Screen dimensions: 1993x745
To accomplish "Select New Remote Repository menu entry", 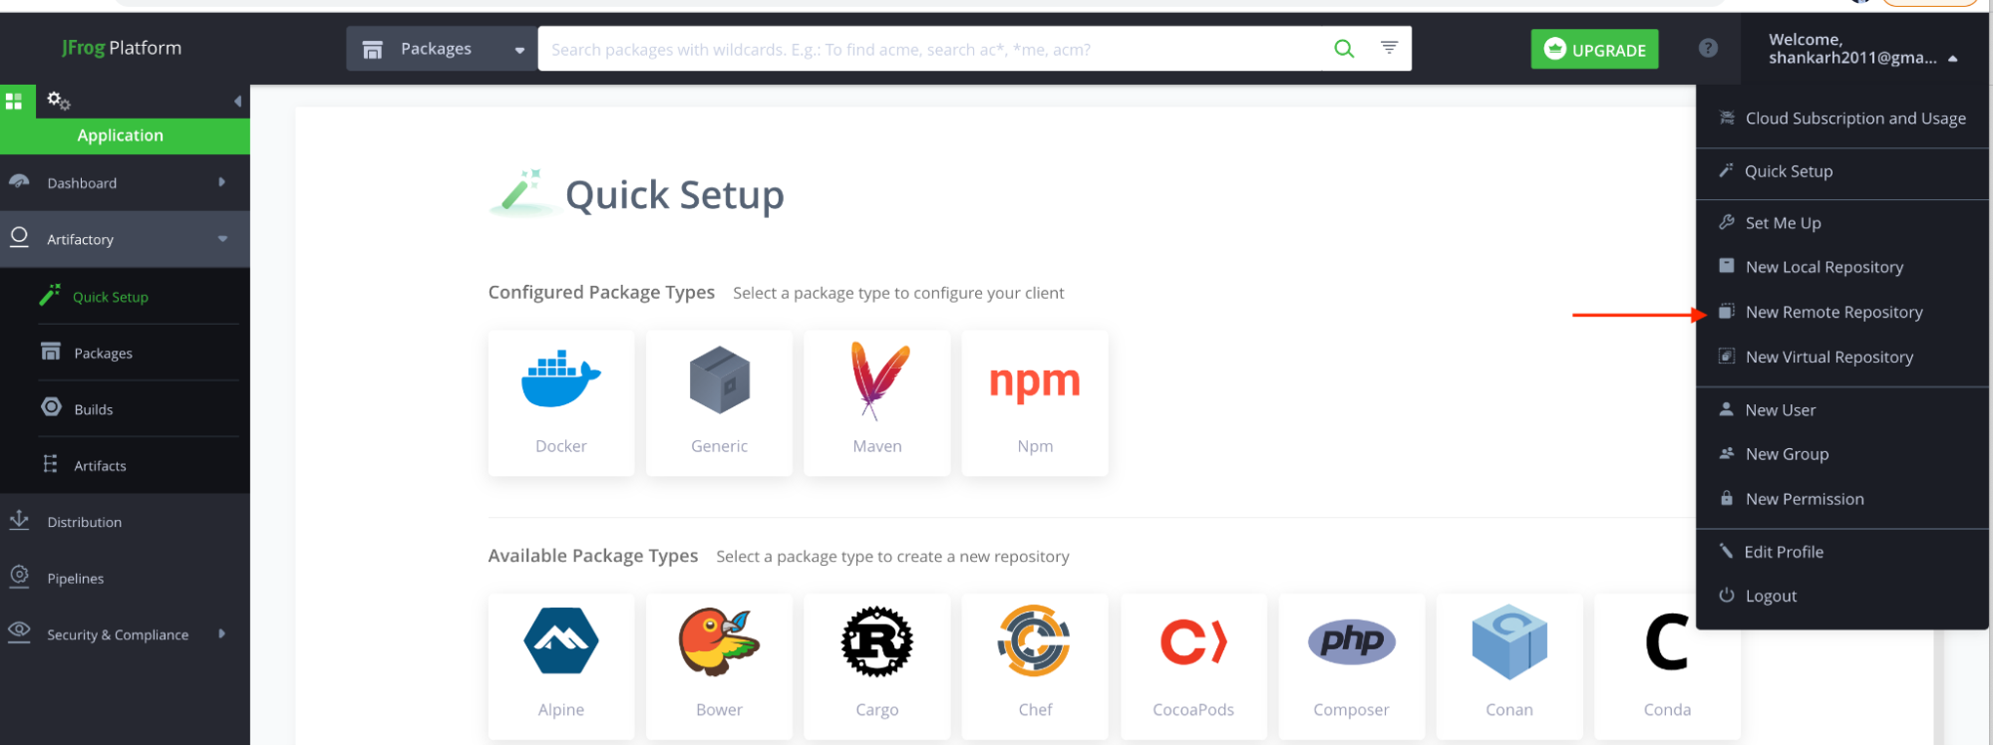I will [x=1832, y=312].
